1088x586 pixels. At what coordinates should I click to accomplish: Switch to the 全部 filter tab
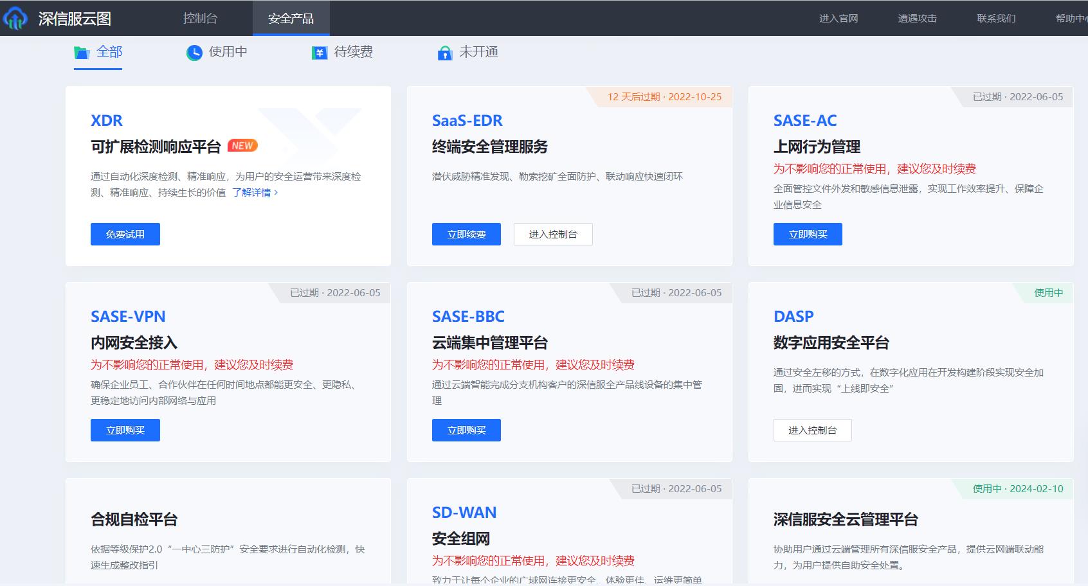[98, 53]
